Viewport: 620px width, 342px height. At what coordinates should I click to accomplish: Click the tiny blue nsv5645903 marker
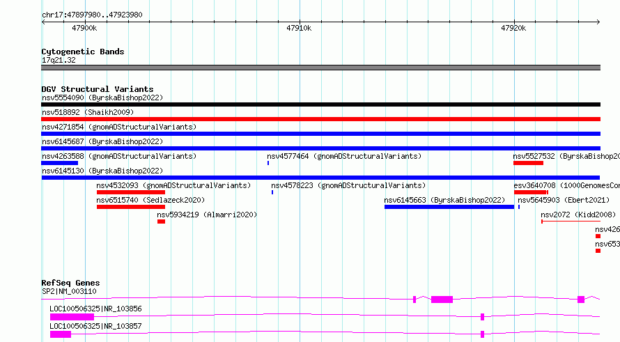point(519,207)
